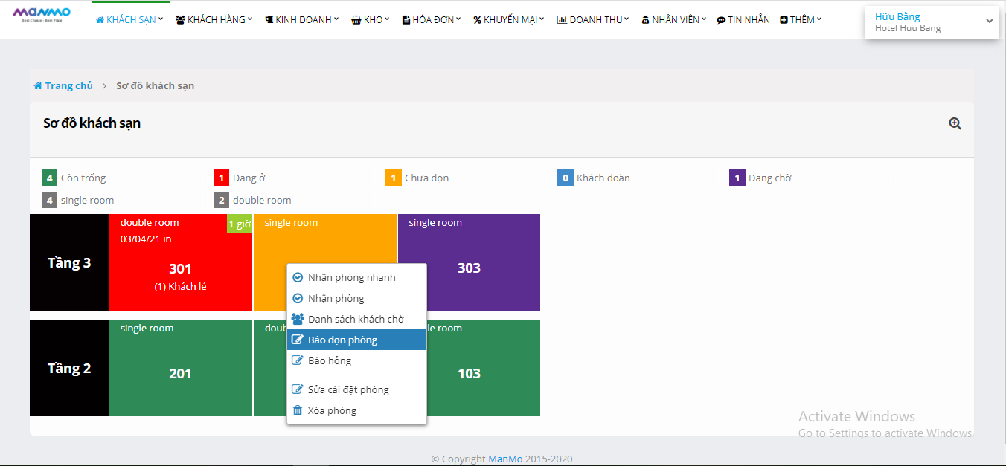Expand the Hữu Bằng account dropdown
1006x466 pixels.
(989, 22)
